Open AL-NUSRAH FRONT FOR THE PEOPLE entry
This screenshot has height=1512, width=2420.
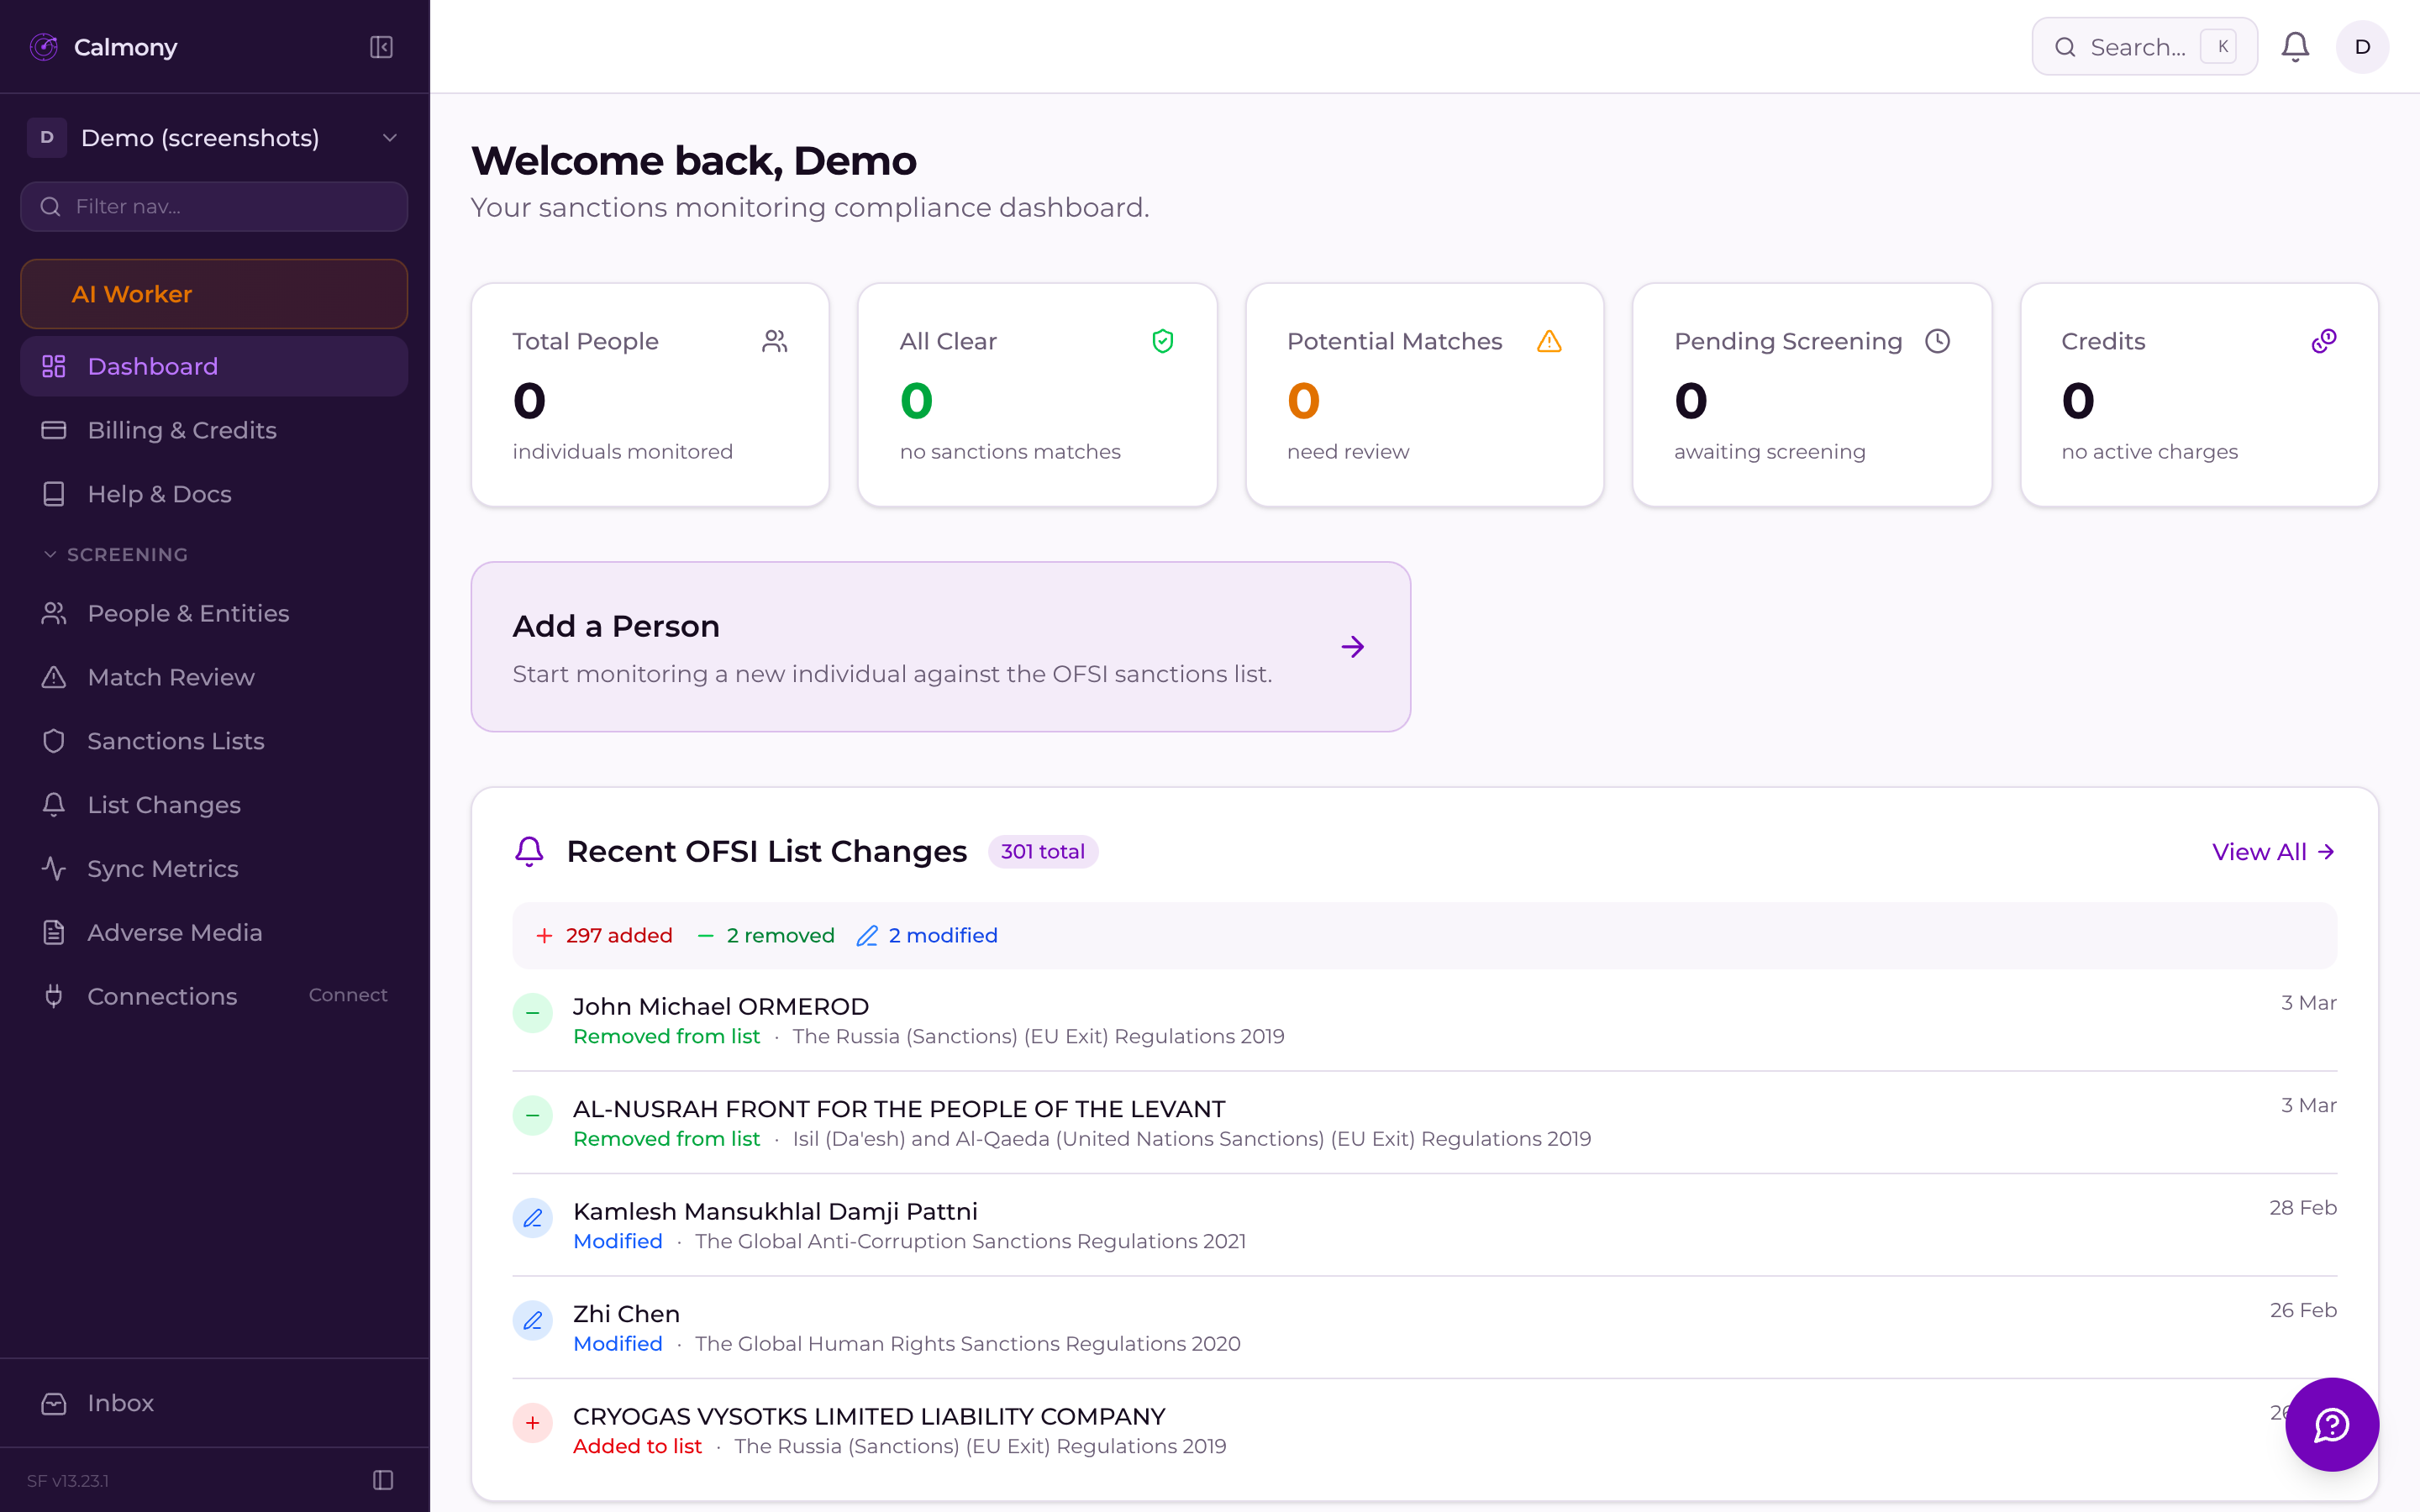tap(1424, 1122)
